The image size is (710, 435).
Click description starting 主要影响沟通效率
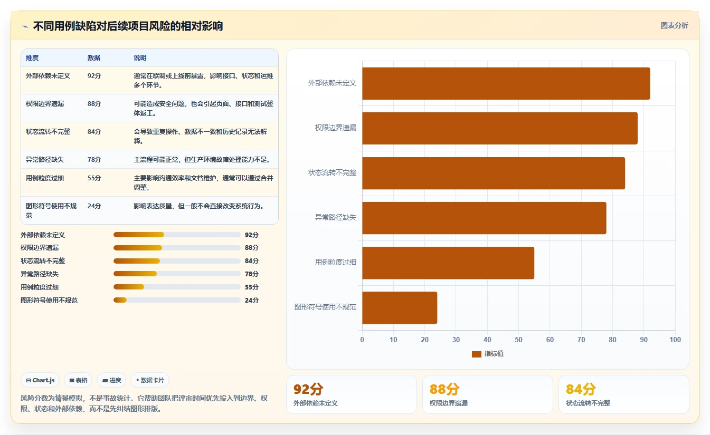click(x=204, y=183)
